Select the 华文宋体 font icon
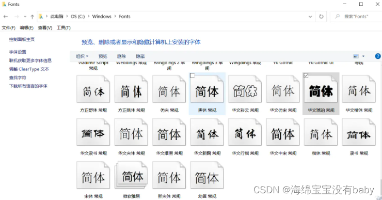Image resolution: width=382 pixels, height=200 pixels. (131, 132)
